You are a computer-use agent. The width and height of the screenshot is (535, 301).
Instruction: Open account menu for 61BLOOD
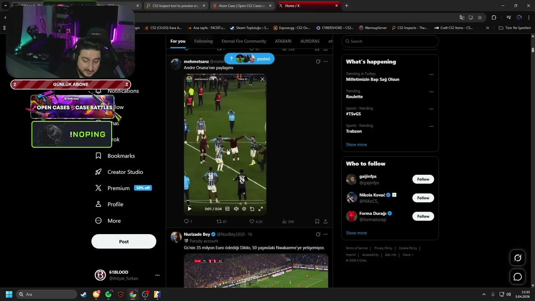click(x=158, y=275)
